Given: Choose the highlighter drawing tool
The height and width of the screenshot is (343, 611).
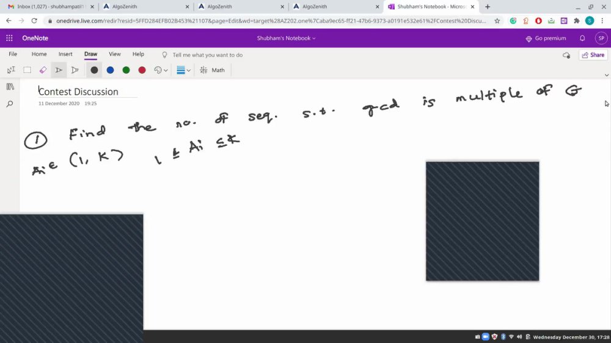Looking at the screenshot, I should pos(75,70).
